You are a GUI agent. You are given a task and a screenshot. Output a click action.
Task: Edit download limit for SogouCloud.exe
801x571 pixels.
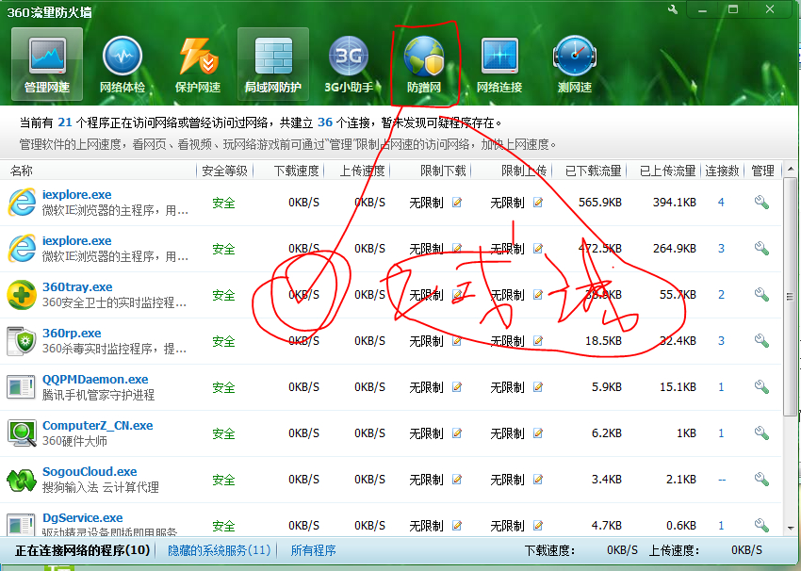click(457, 479)
